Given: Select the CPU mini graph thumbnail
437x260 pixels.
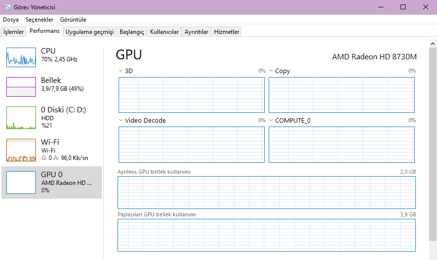Looking at the screenshot, I should coord(21,57).
